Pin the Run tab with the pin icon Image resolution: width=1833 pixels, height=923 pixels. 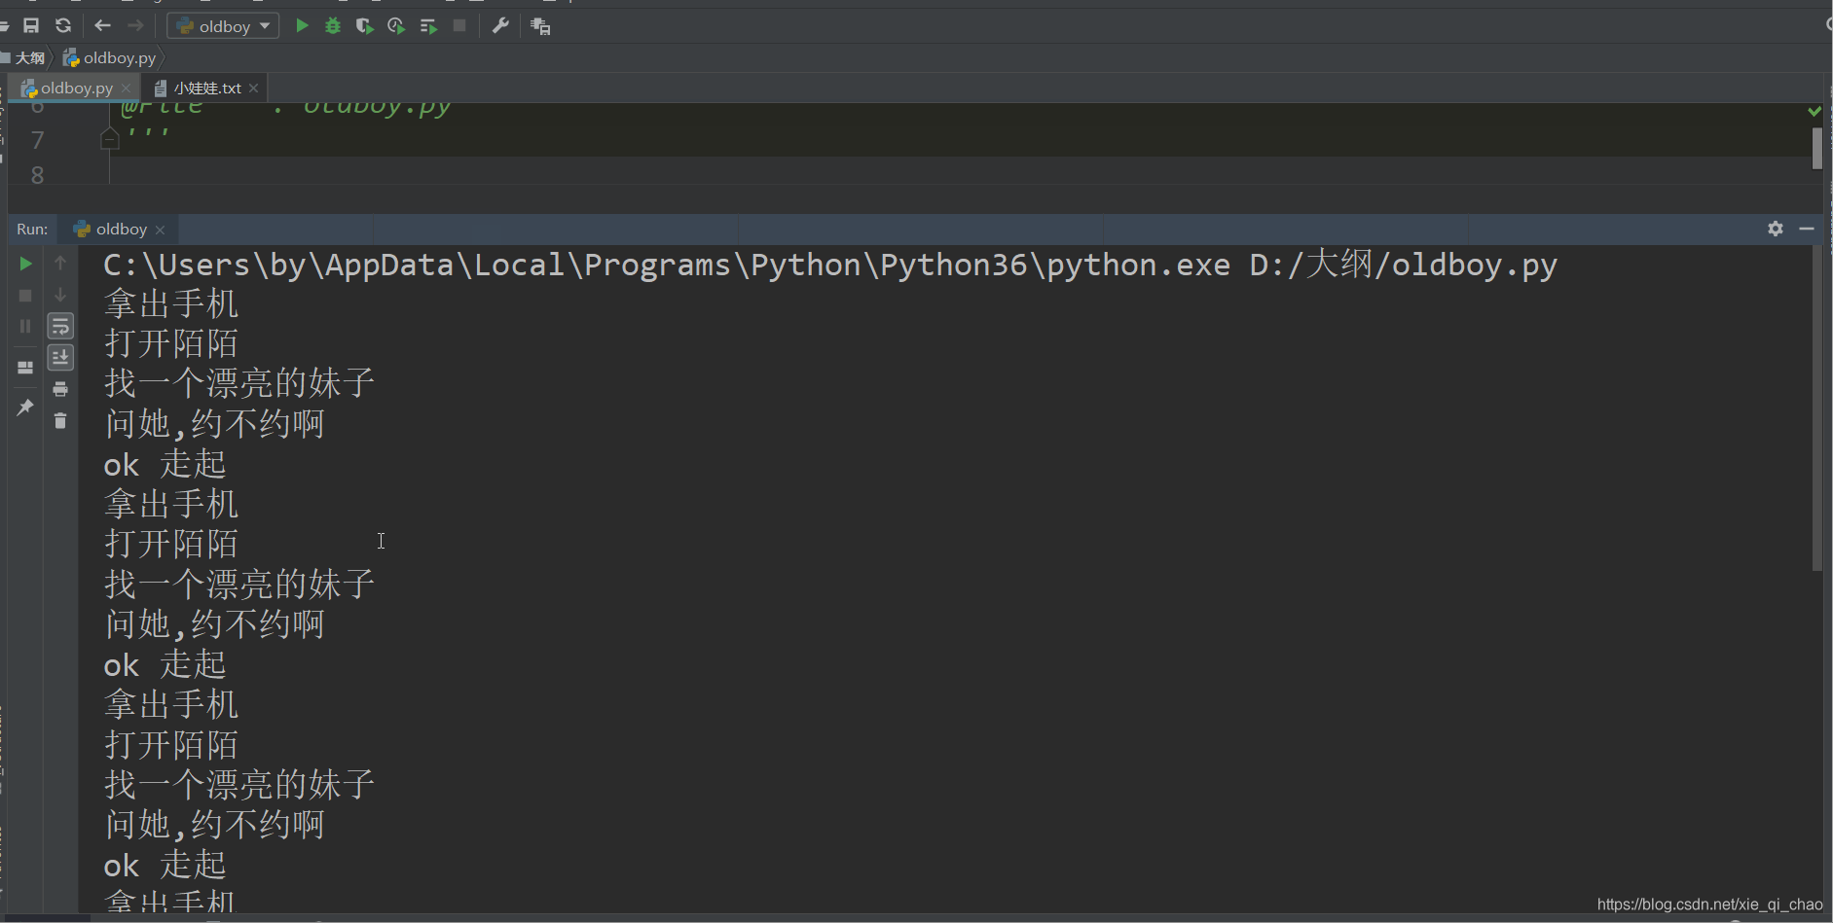click(25, 407)
